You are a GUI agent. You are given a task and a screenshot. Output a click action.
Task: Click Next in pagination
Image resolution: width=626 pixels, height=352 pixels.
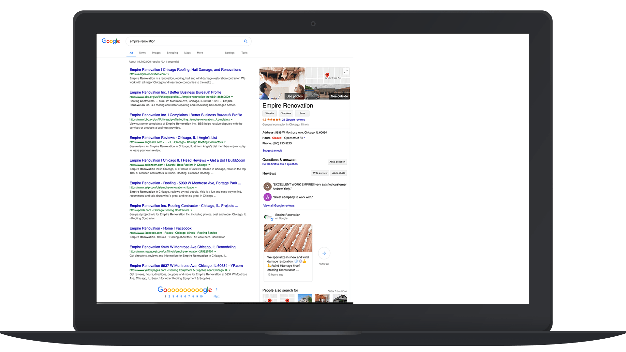pos(216,297)
